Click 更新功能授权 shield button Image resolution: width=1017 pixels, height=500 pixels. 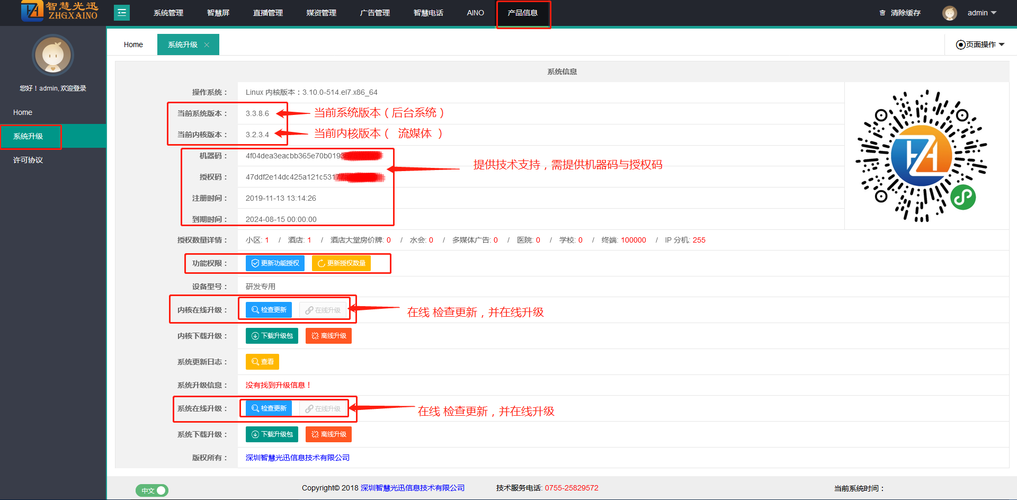(275, 263)
